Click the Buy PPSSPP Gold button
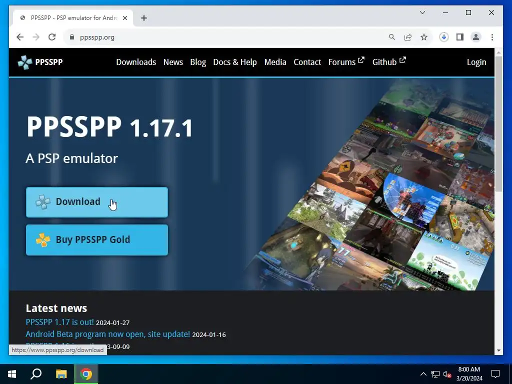This screenshot has width=512, height=384. point(97,240)
